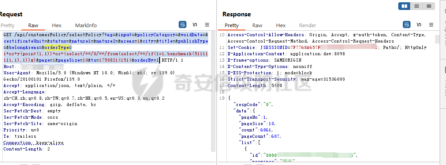Click the Host header line
The height and width of the screenshot is (165, 446).
(34, 67)
